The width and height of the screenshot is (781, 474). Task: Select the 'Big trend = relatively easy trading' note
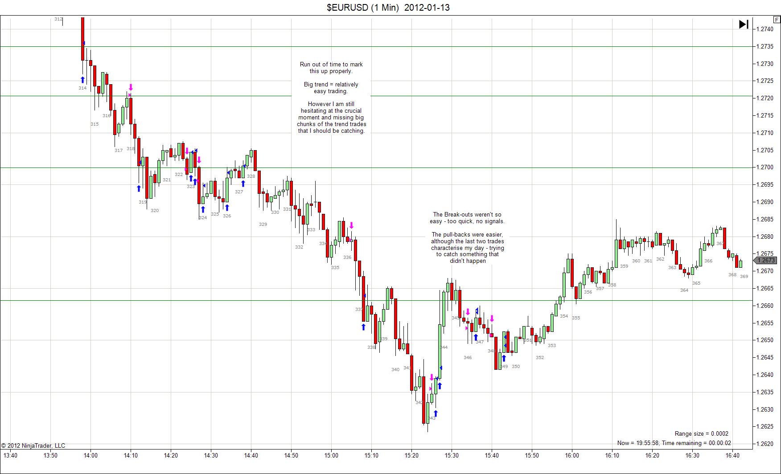tap(331, 88)
